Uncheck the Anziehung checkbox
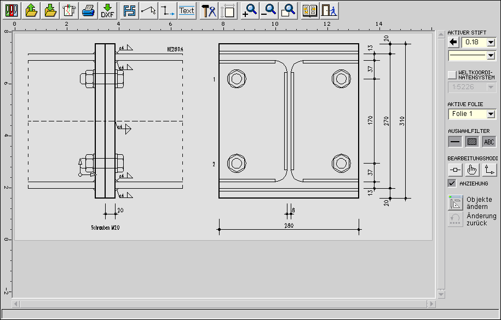The width and height of the screenshot is (501, 320). (x=452, y=183)
